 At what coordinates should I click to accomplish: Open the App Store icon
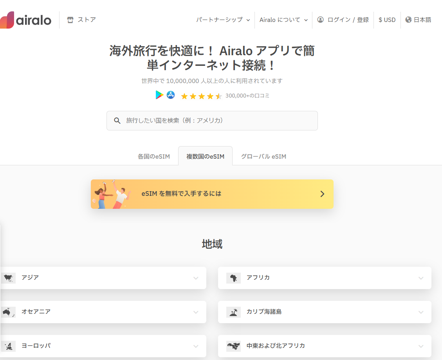pos(171,95)
